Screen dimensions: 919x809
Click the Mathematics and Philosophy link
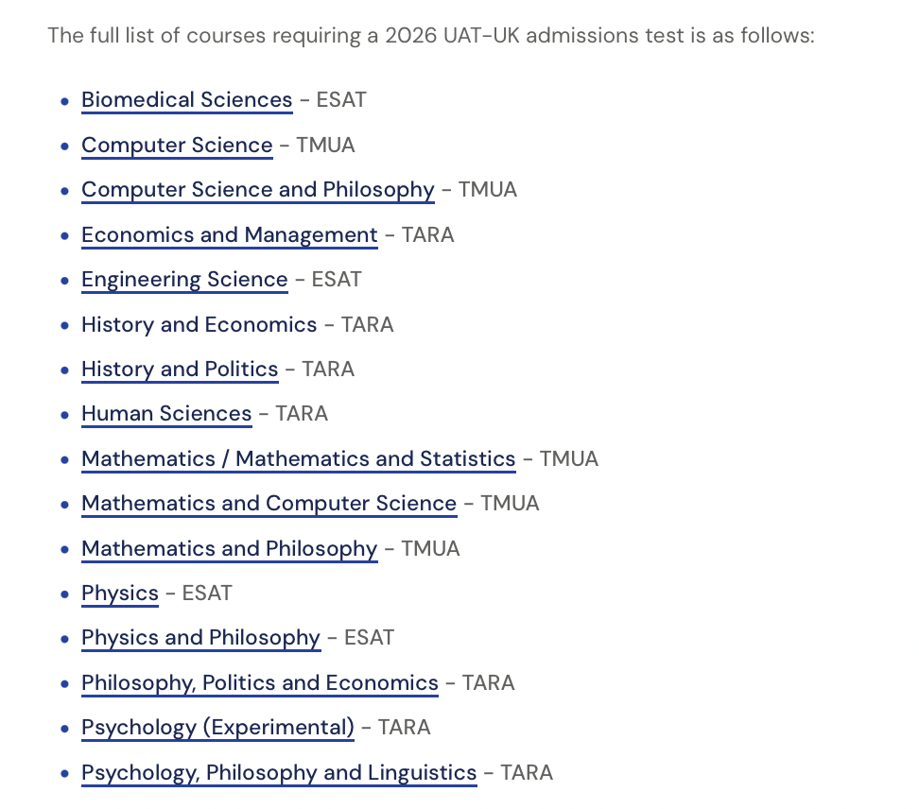(x=230, y=548)
